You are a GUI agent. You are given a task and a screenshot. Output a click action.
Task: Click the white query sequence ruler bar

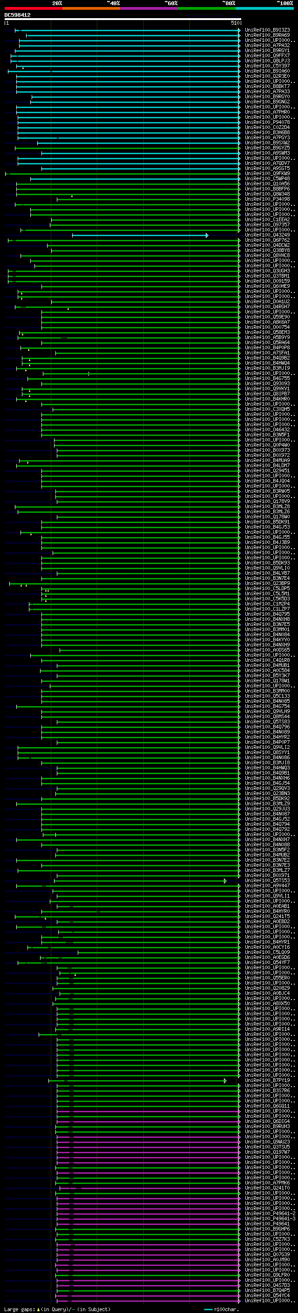[x=123, y=20]
